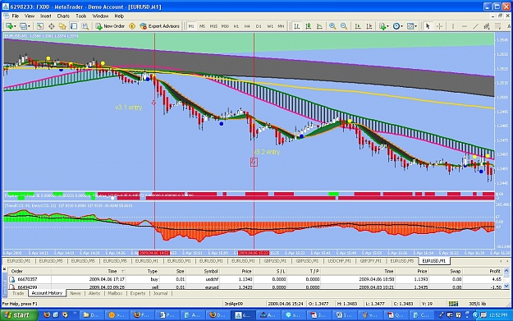Screen dimensions: 513x321
Task: Switch to the USDCHF,M1 chart tab
Action: [x=339, y=261]
